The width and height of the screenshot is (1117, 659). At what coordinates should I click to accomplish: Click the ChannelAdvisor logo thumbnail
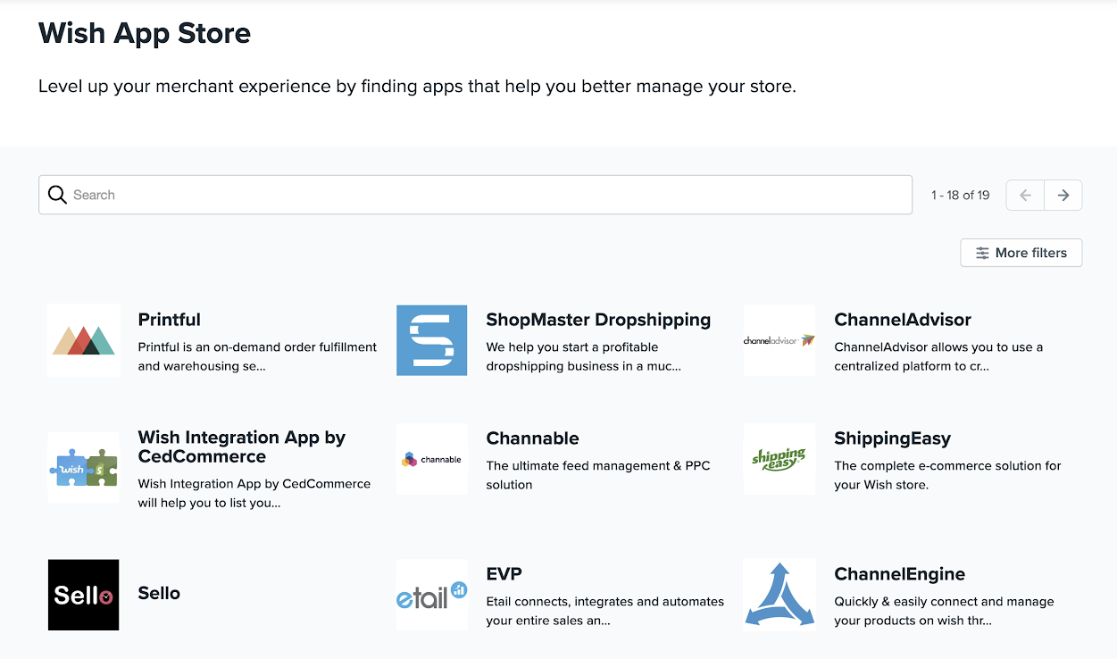coord(779,340)
